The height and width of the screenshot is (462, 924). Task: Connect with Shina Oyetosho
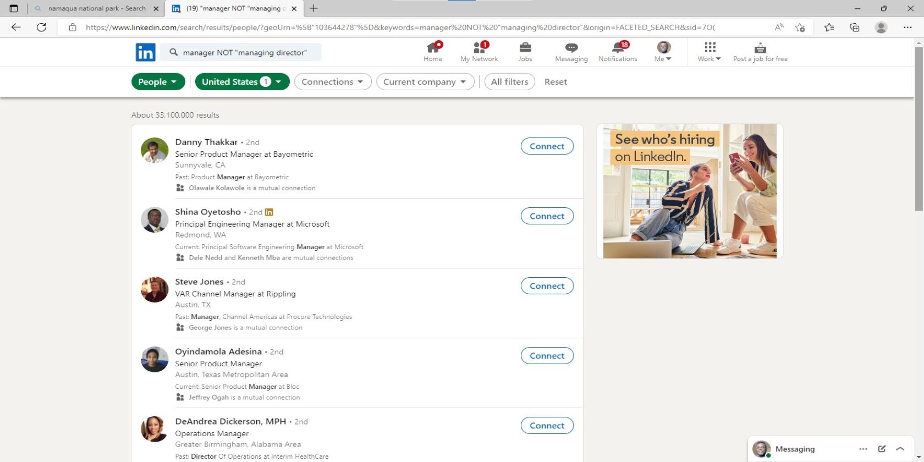coord(547,216)
